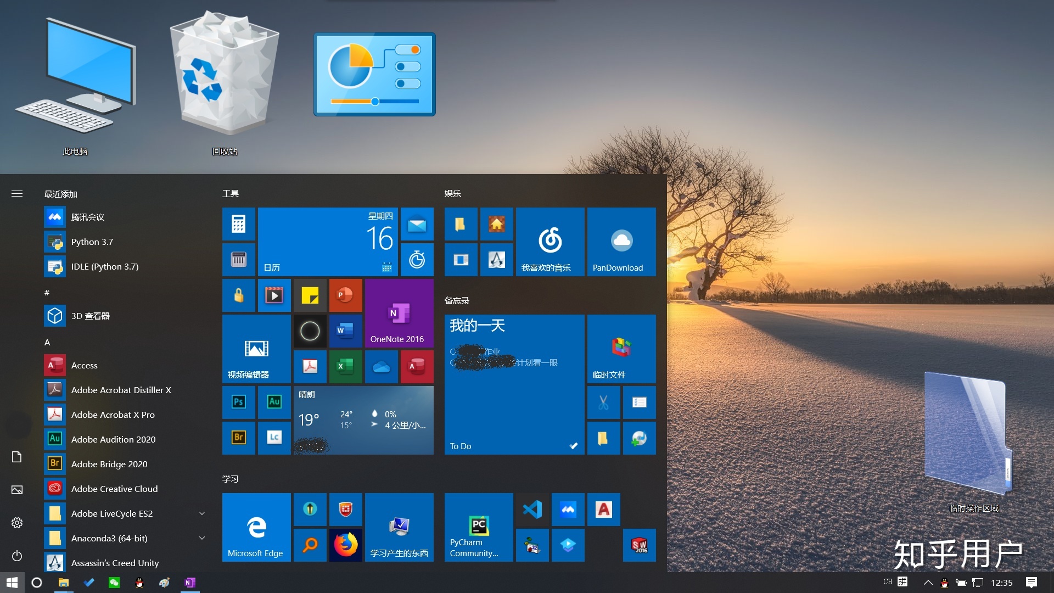Open the Cortana circle tile
Image resolution: width=1054 pixels, height=593 pixels.
pyautogui.click(x=310, y=331)
